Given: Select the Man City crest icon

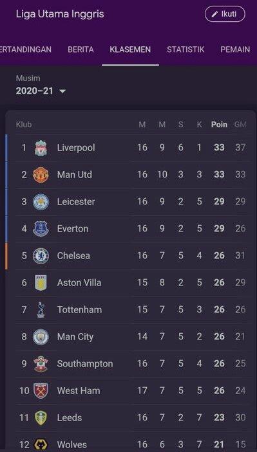Looking at the screenshot, I should [x=41, y=337].
